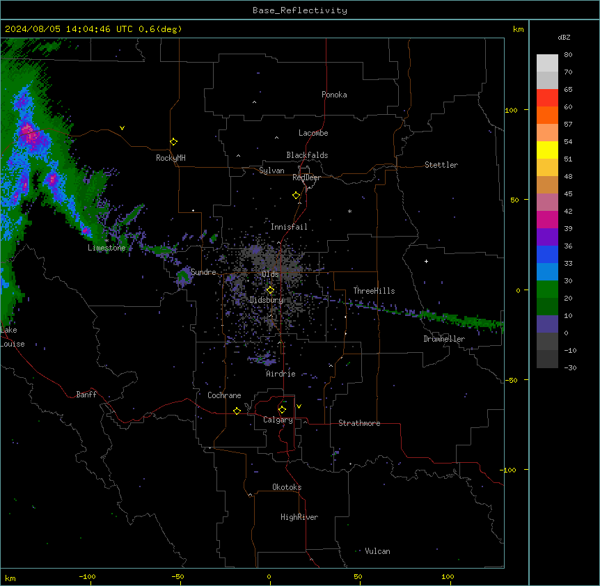Image resolution: width=600 pixels, height=586 pixels.
Task: Click the Okotoks label
Action: pos(287,487)
